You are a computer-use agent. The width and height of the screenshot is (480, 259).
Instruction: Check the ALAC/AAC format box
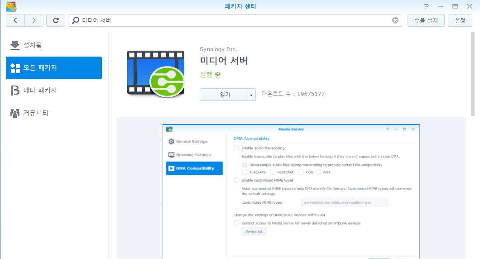pyautogui.click(x=273, y=173)
